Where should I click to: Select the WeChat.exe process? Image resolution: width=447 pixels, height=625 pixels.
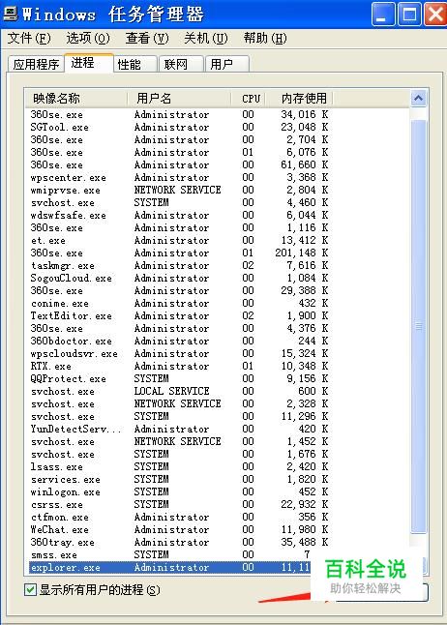point(179,530)
